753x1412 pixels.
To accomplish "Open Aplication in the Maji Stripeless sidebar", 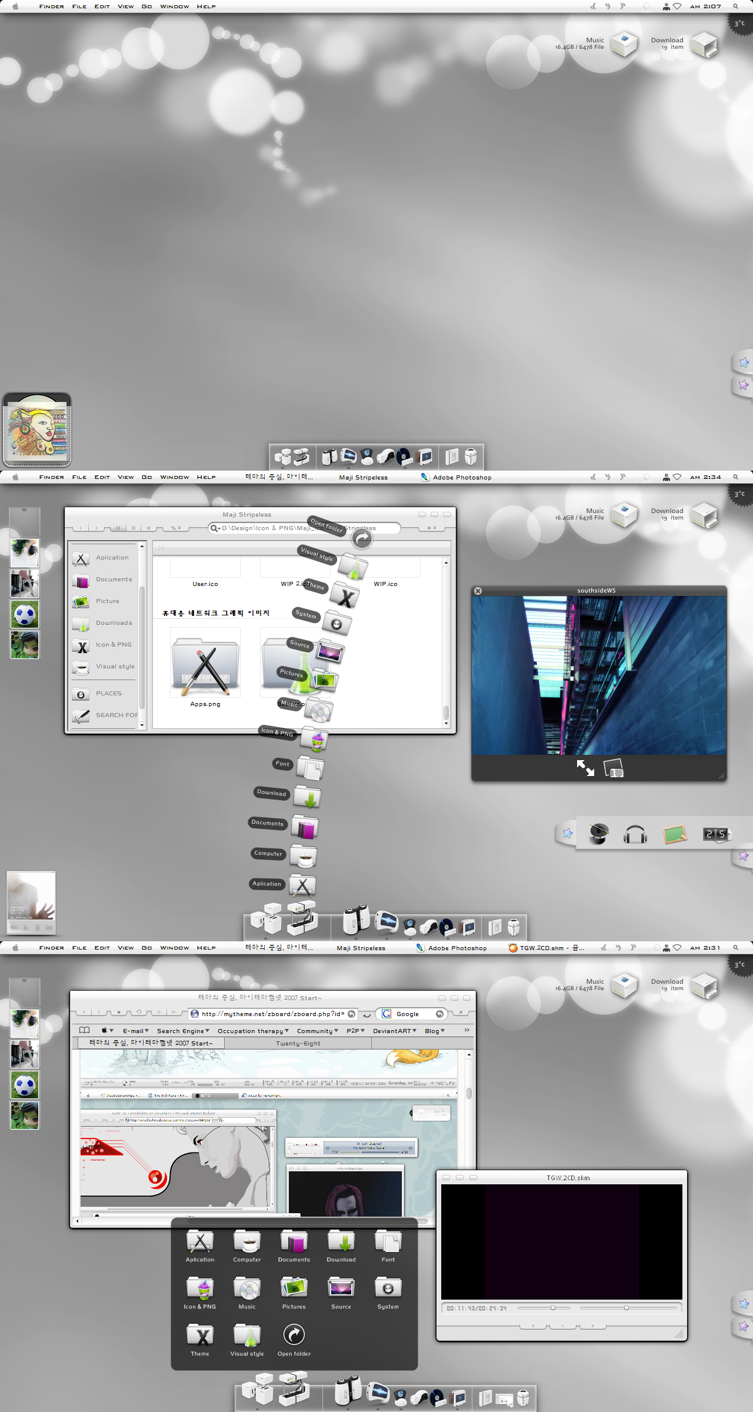I will click(x=104, y=558).
